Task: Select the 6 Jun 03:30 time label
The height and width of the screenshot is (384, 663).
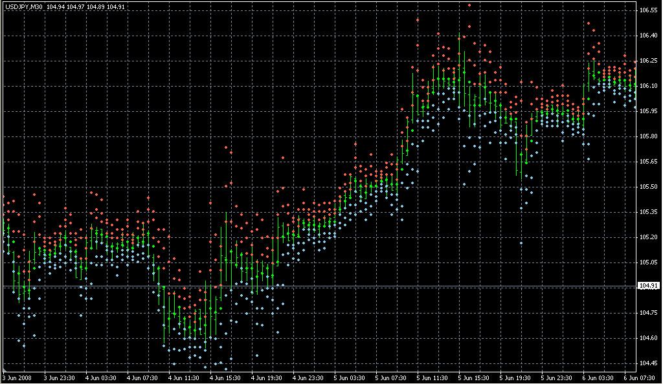Action: pyautogui.click(x=598, y=378)
